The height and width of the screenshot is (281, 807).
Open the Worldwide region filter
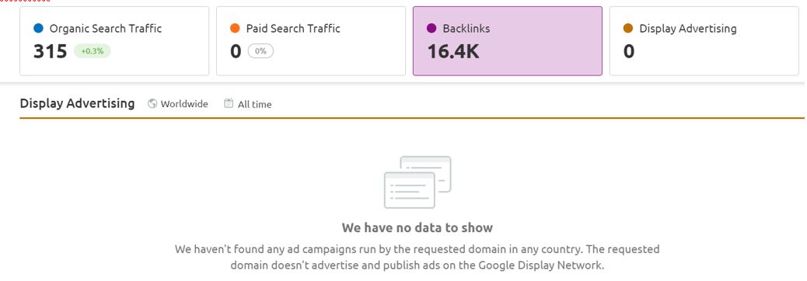click(178, 104)
